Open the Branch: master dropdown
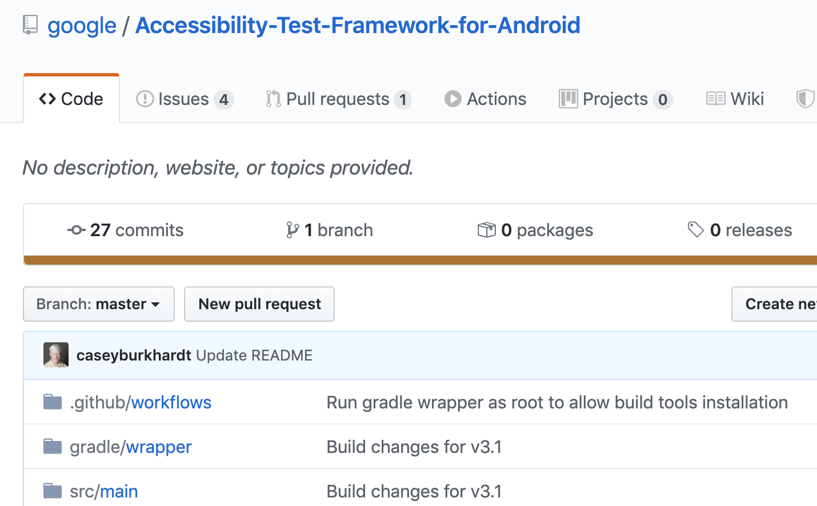The width and height of the screenshot is (817, 506). click(x=98, y=304)
